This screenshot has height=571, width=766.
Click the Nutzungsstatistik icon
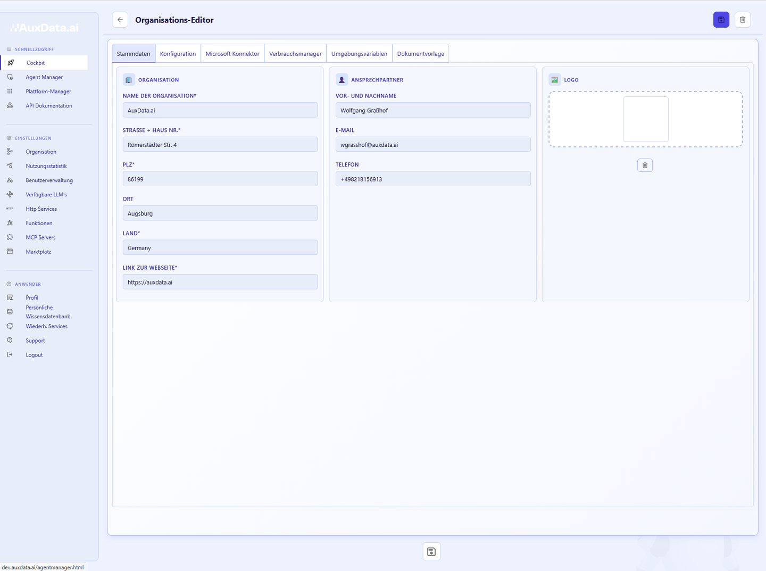coord(10,166)
